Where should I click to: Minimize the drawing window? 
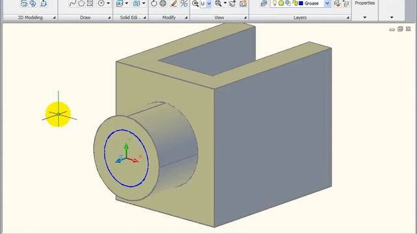[392, 29]
